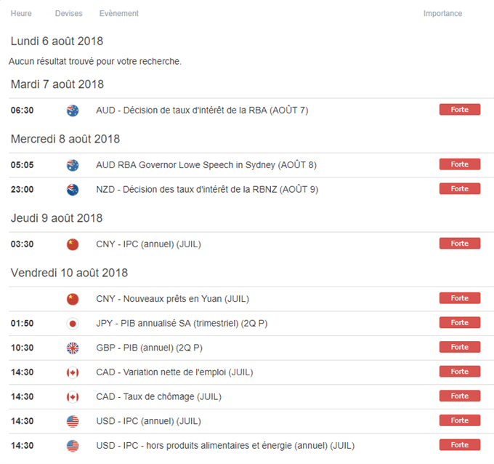Click the New Zealand flag for RBNZ decision
The width and height of the screenshot is (494, 464).
point(73,190)
